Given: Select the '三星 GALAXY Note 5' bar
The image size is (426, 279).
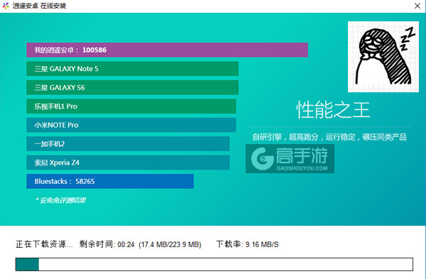Looking at the screenshot, I should 132,69.
